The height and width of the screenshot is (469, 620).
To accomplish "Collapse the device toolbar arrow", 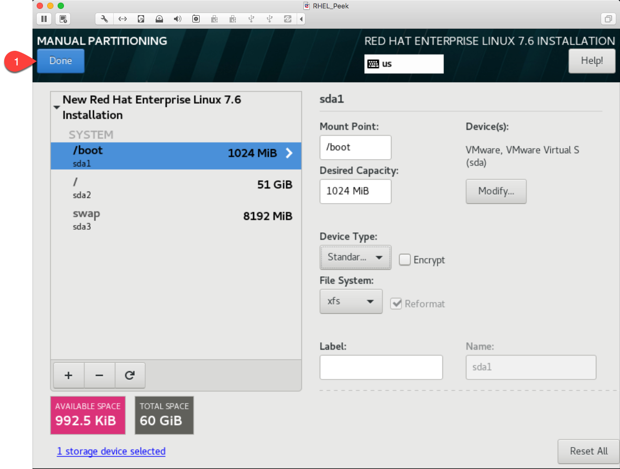I will click(301, 19).
